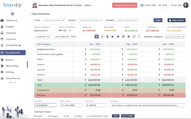Click the Direct Billing document icon

(2, 66)
